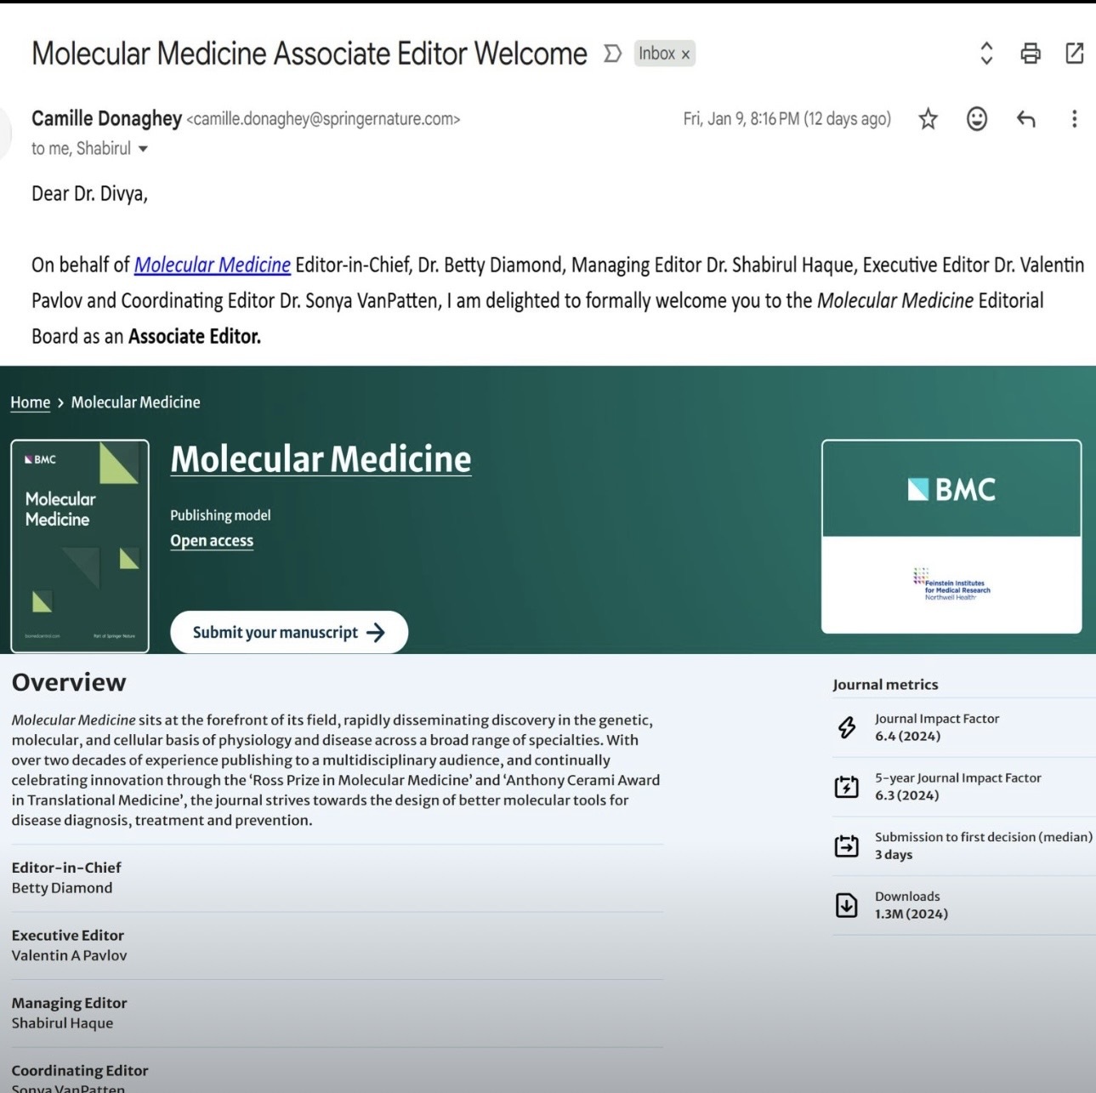
Task: Reply using the arrow icon
Action: point(1026,119)
